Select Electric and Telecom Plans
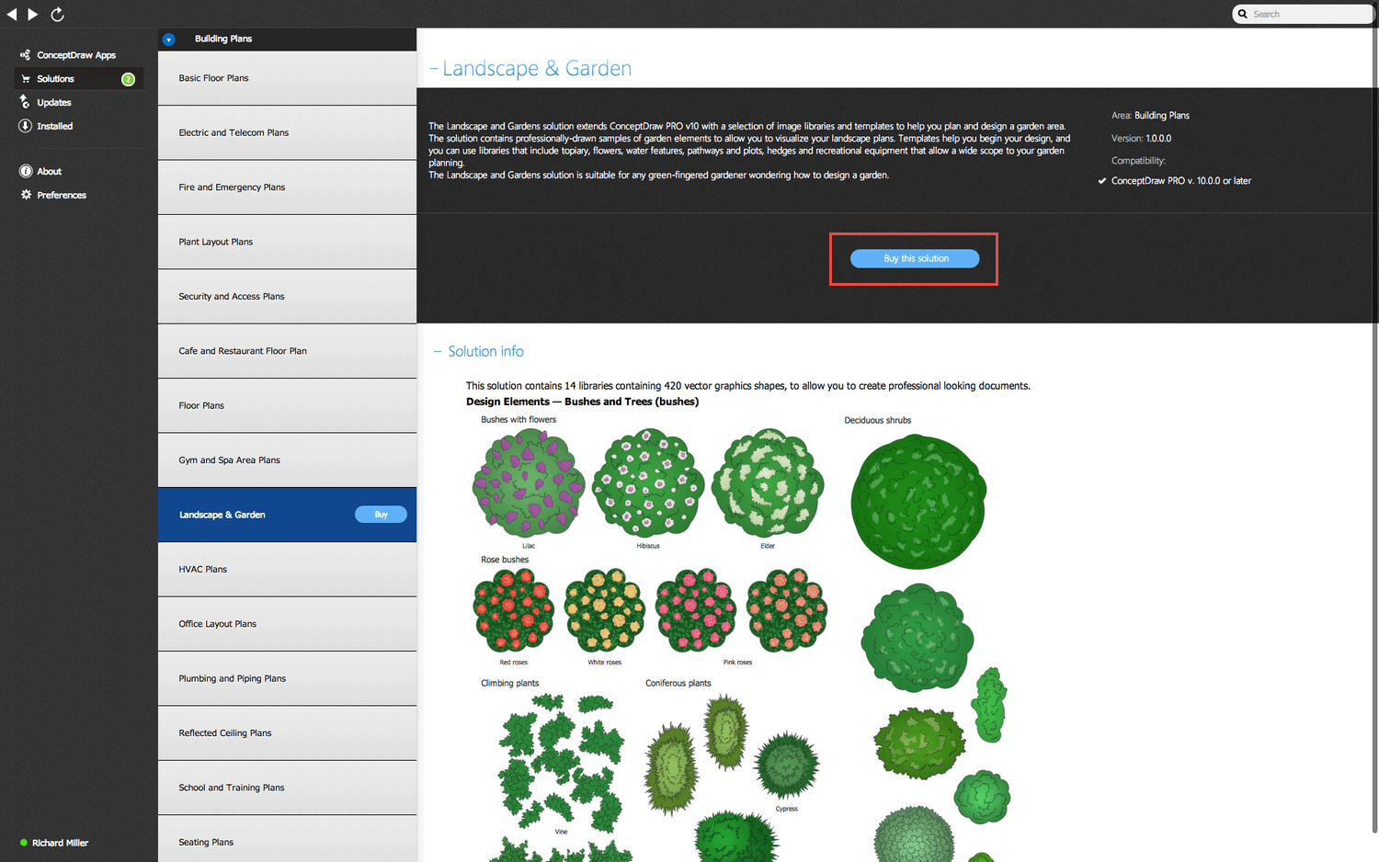 287,133
